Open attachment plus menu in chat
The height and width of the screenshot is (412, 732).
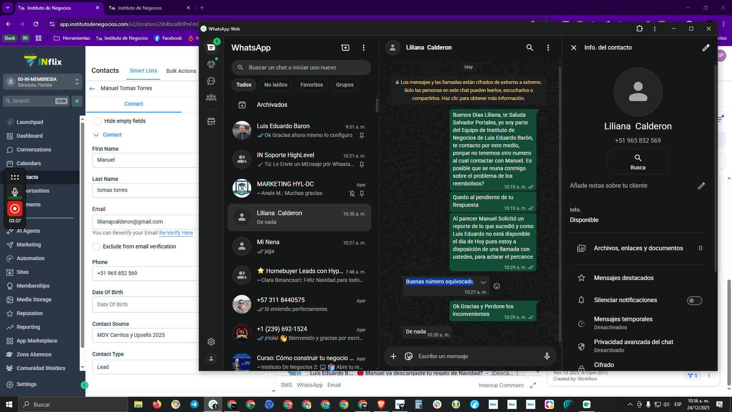coord(393,356)
